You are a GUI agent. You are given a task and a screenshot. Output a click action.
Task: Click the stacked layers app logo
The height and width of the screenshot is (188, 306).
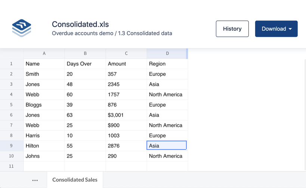[x=22, y=28]
